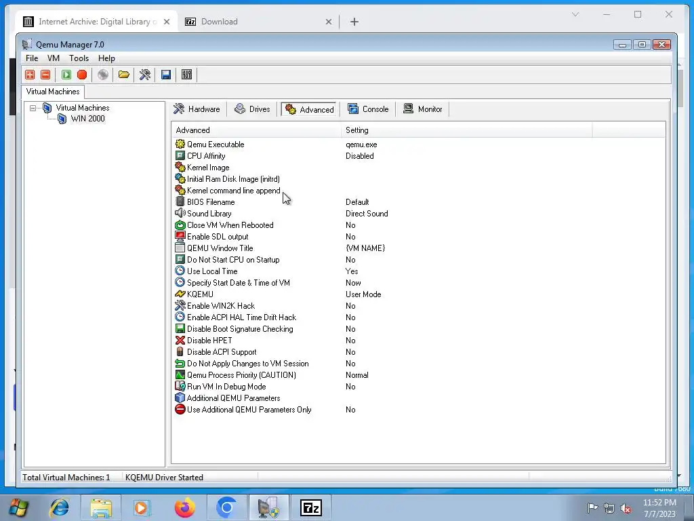Collapse the Virtual Machines tree node
This screenshot has height=521, width=694.
pos(33,108)
